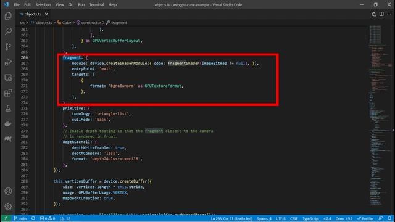Open the Run and Debug view
The image size is (395, 222).
[x=8, y=62]
